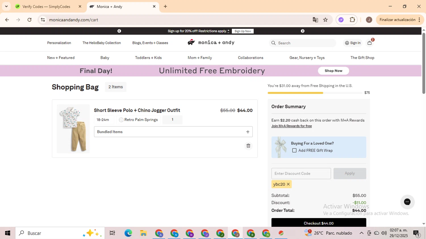
Task: Close the Monica + Andy tab
Action: 154,7
